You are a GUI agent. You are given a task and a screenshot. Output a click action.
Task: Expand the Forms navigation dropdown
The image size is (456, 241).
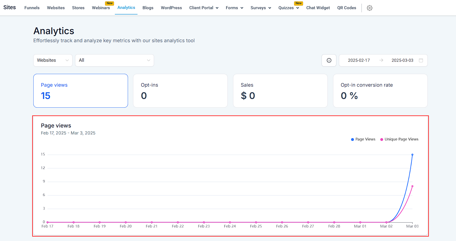234,8
